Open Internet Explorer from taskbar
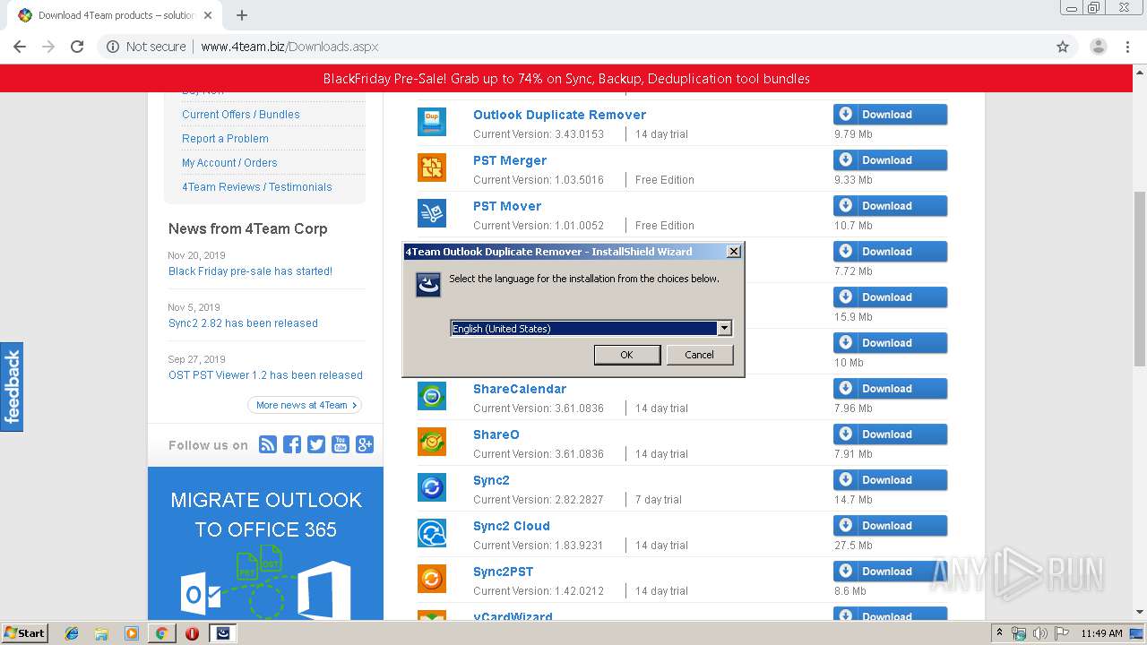Image resolution: width=1147 pixels, height=645 pixels. (x=72, y=633)
